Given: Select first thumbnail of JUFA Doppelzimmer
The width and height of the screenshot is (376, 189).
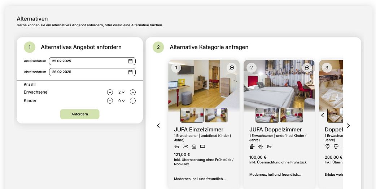Looking at the screenshot, I should click(267, 115).
